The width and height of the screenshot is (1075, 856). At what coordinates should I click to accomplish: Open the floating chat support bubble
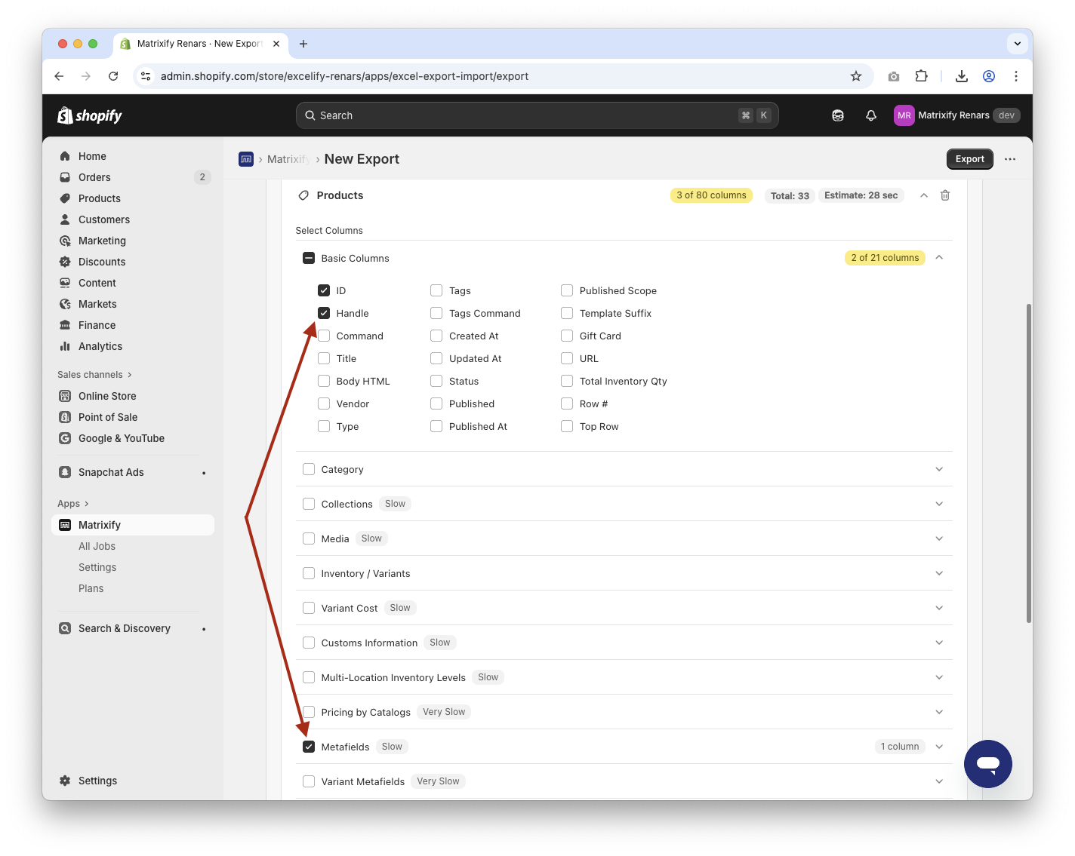click(x=987, y=763)
